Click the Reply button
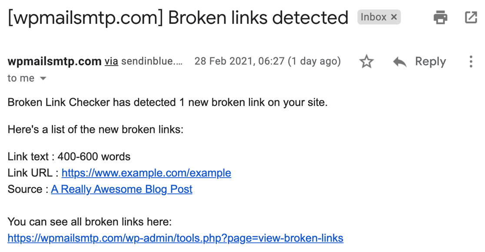 pos(430,61)
